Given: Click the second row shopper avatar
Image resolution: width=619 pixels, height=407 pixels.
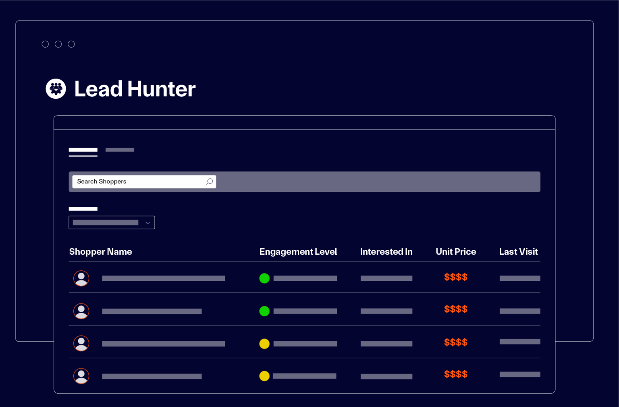Looking at the screenshot, I should click(x=81, y=311).
